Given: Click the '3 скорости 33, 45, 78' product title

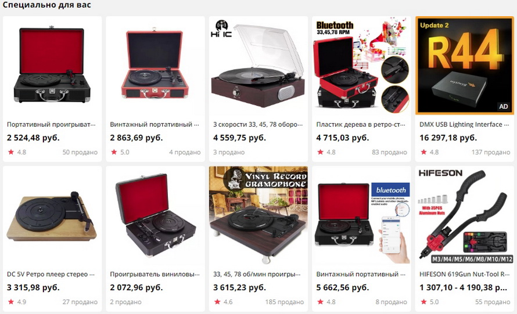Looking at the screenshot, I should (258, 125).
